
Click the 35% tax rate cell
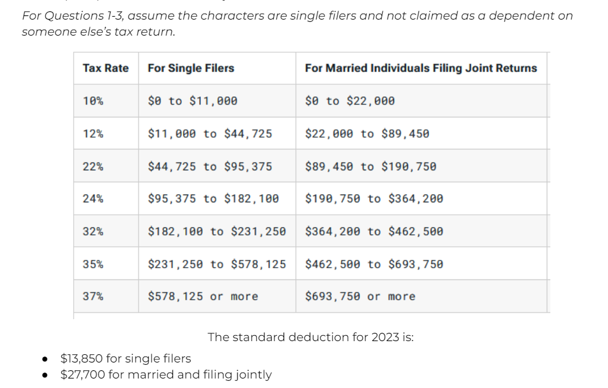point(93,264)
